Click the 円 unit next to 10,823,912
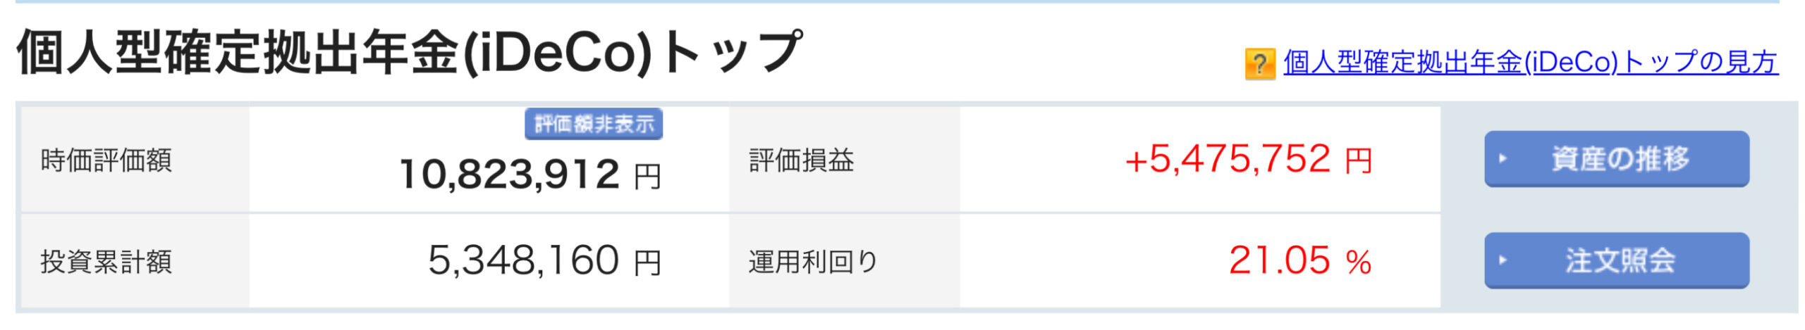The width and height of the screenshot is (1805, 330). (647, 177)
